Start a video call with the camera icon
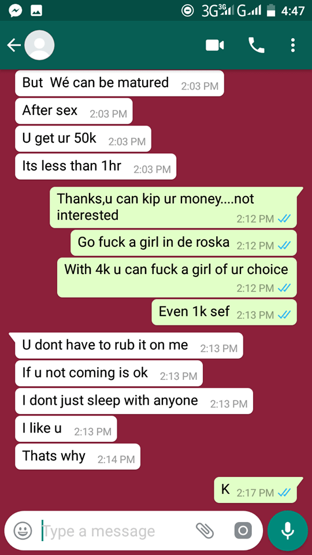Screen dimensions: 312x555 click(x=215, y=45)
